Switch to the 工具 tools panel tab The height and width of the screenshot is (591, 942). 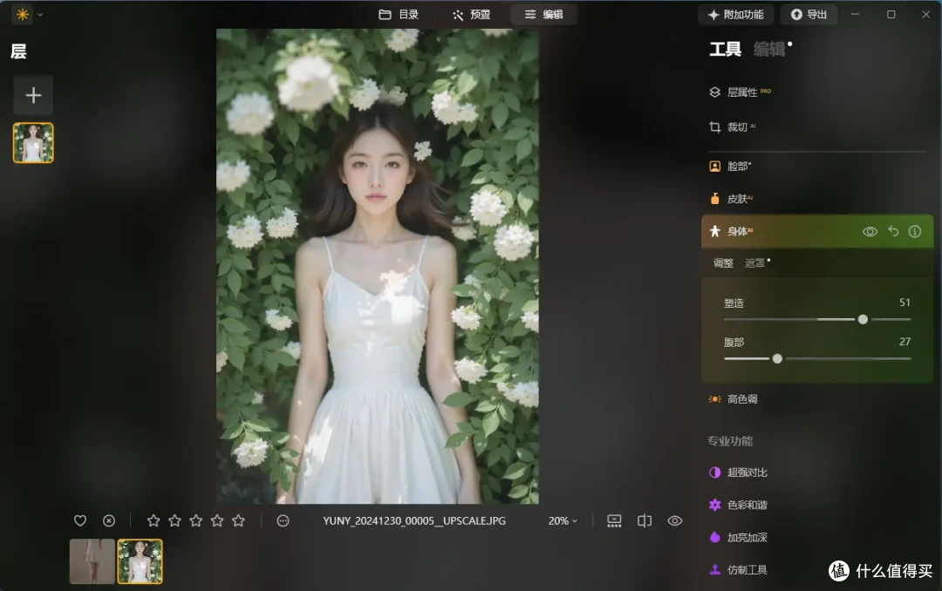725,49
